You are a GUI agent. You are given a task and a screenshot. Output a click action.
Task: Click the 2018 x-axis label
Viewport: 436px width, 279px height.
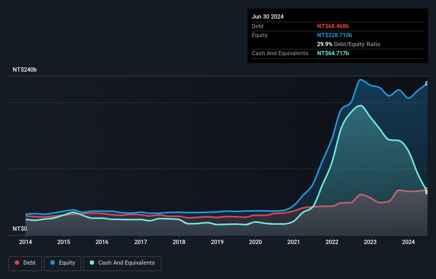[x=179, y=242]
